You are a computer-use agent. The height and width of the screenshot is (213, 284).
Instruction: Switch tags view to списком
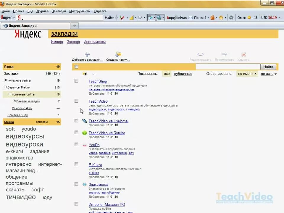coord(42,122)
